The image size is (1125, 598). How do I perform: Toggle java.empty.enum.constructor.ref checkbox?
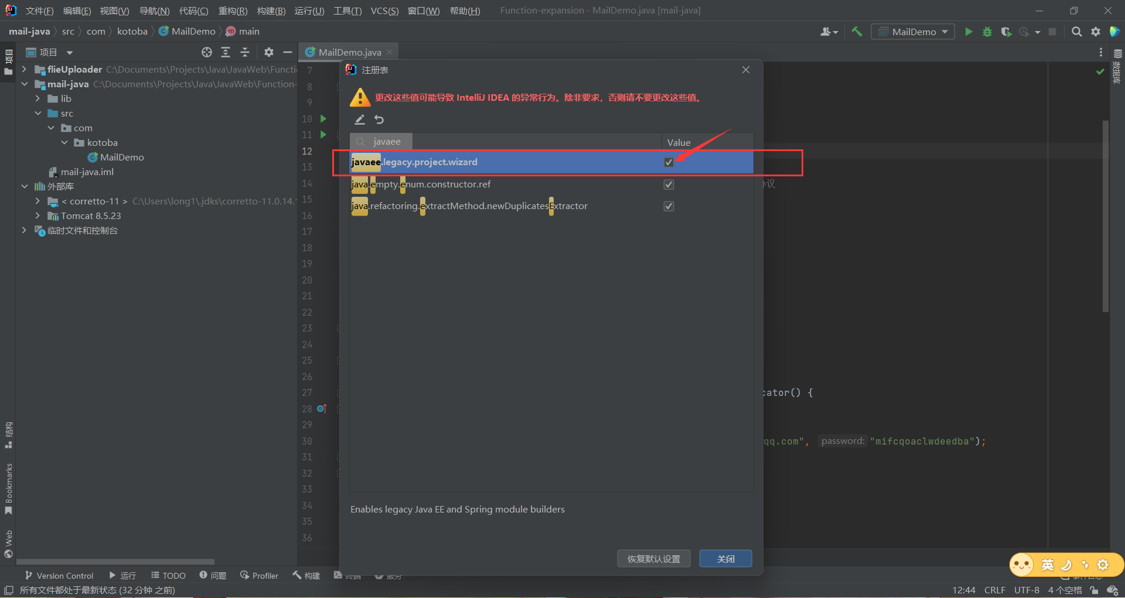[668, 184]
